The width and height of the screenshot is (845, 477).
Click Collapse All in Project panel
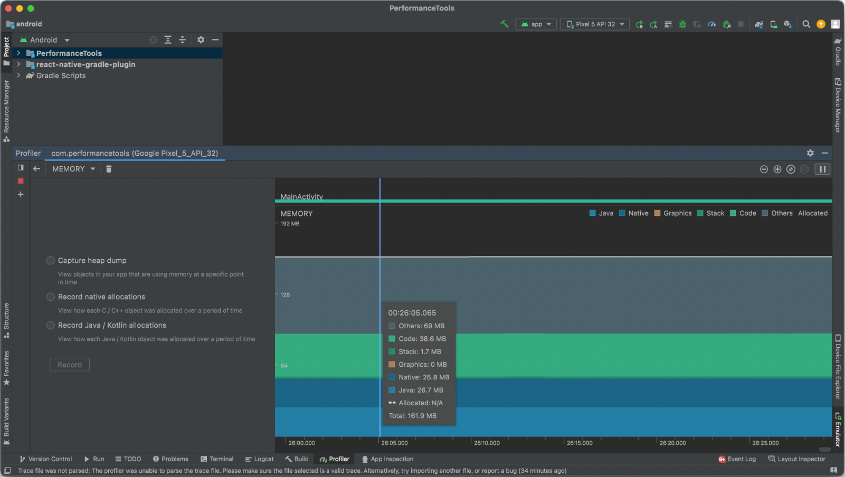click(x=182, y=40)
